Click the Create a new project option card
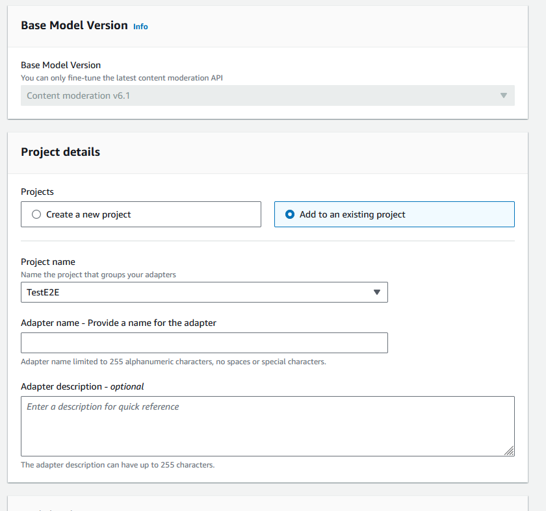 coord(141,214)
